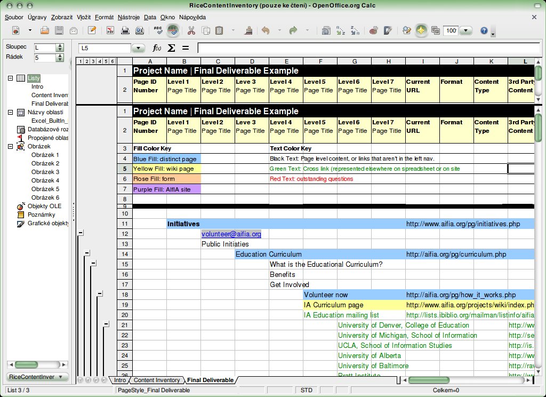Click the Function equals button
This screenshot has width=546, height=397.
[x=186, y=48]
